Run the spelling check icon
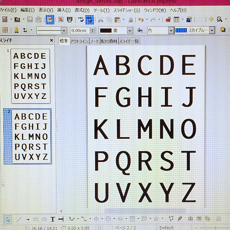 [80, 19]
